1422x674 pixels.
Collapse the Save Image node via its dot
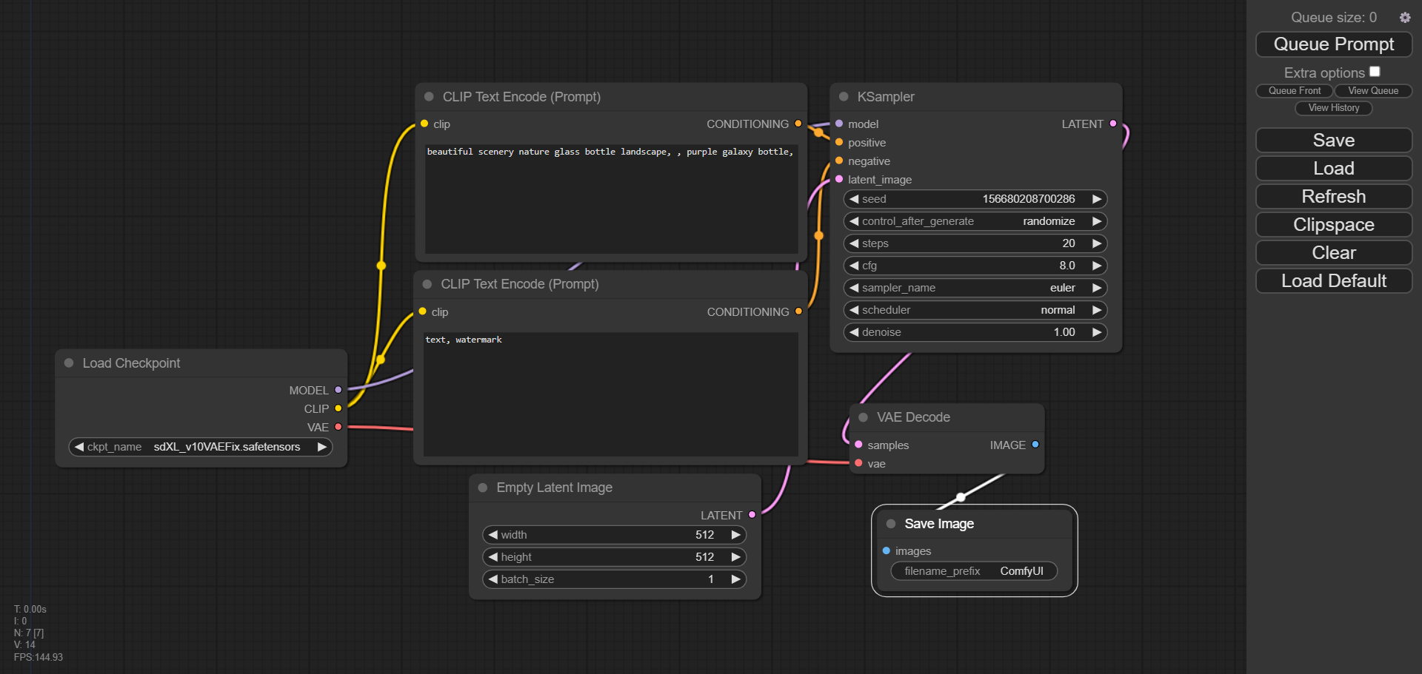(891, 524)
